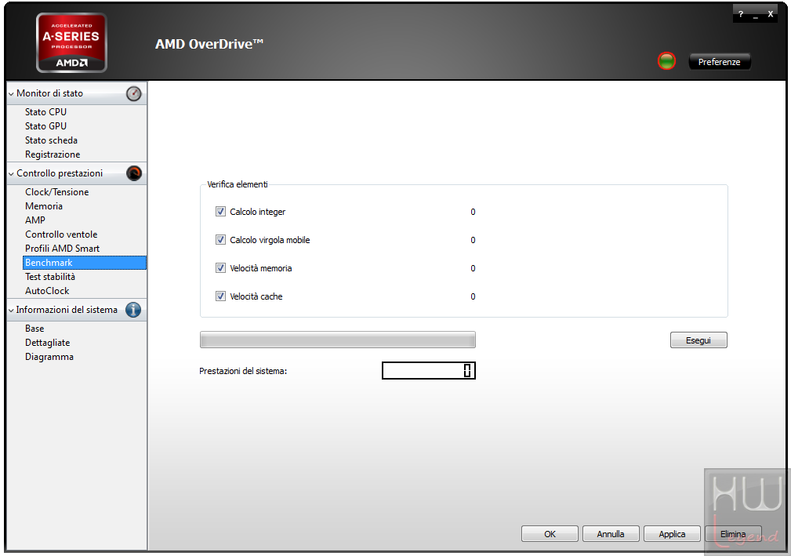Show Base system information

[34, 329]
